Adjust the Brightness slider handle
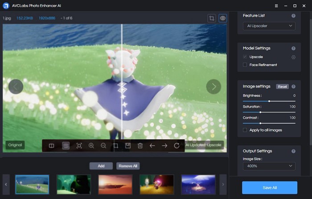 click(x=269, y=101)
